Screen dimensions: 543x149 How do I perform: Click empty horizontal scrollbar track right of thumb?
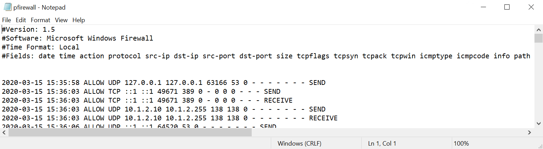pyautogui.click(x=388, y=133)
